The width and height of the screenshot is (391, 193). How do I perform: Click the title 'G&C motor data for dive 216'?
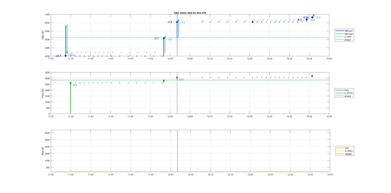pos(190,13)
